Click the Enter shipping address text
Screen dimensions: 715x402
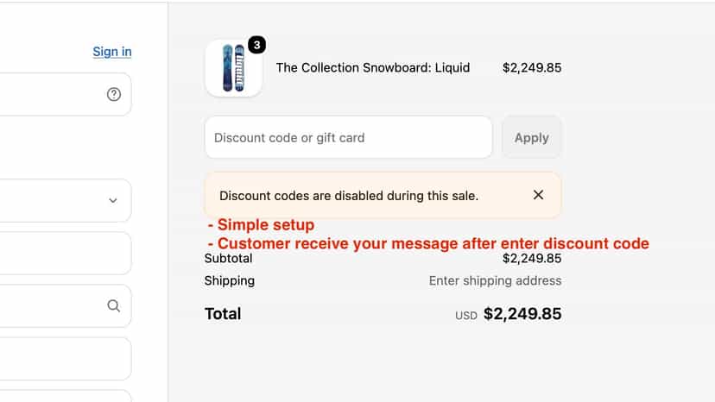point(495,280)
